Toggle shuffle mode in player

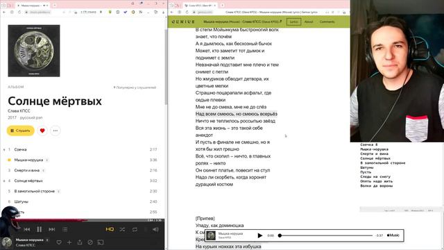122,229
